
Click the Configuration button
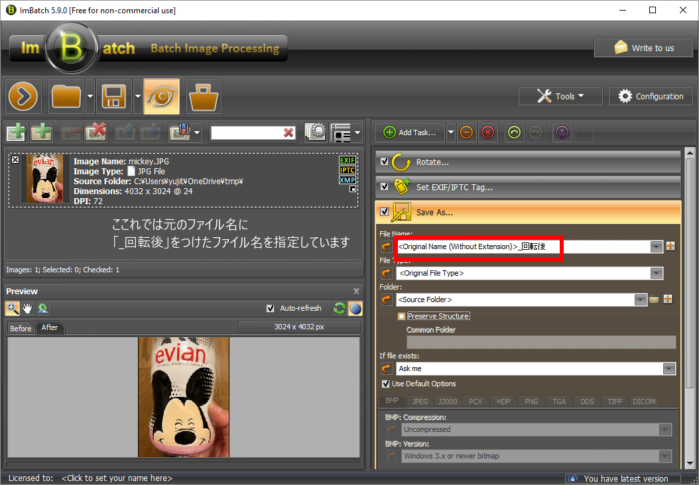coord(651,96)
